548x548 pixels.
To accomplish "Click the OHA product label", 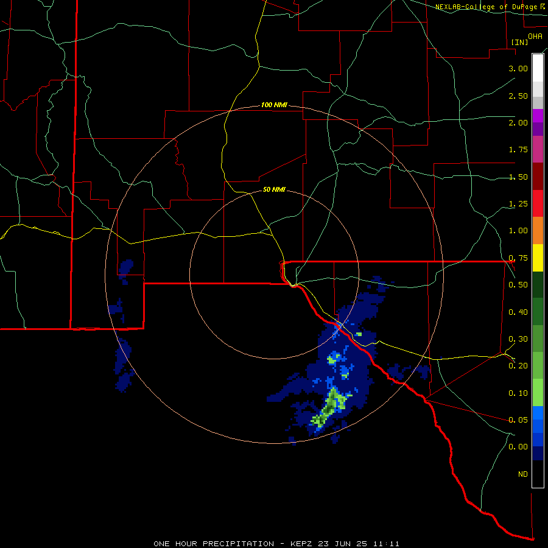I will click(535, 37).
